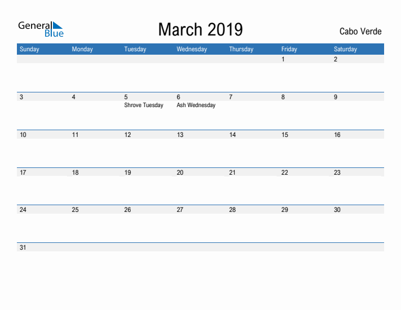Click date number 22
The height and width of the screenshot is (310, 401).
pyautogui.click(x=285, y=172)
